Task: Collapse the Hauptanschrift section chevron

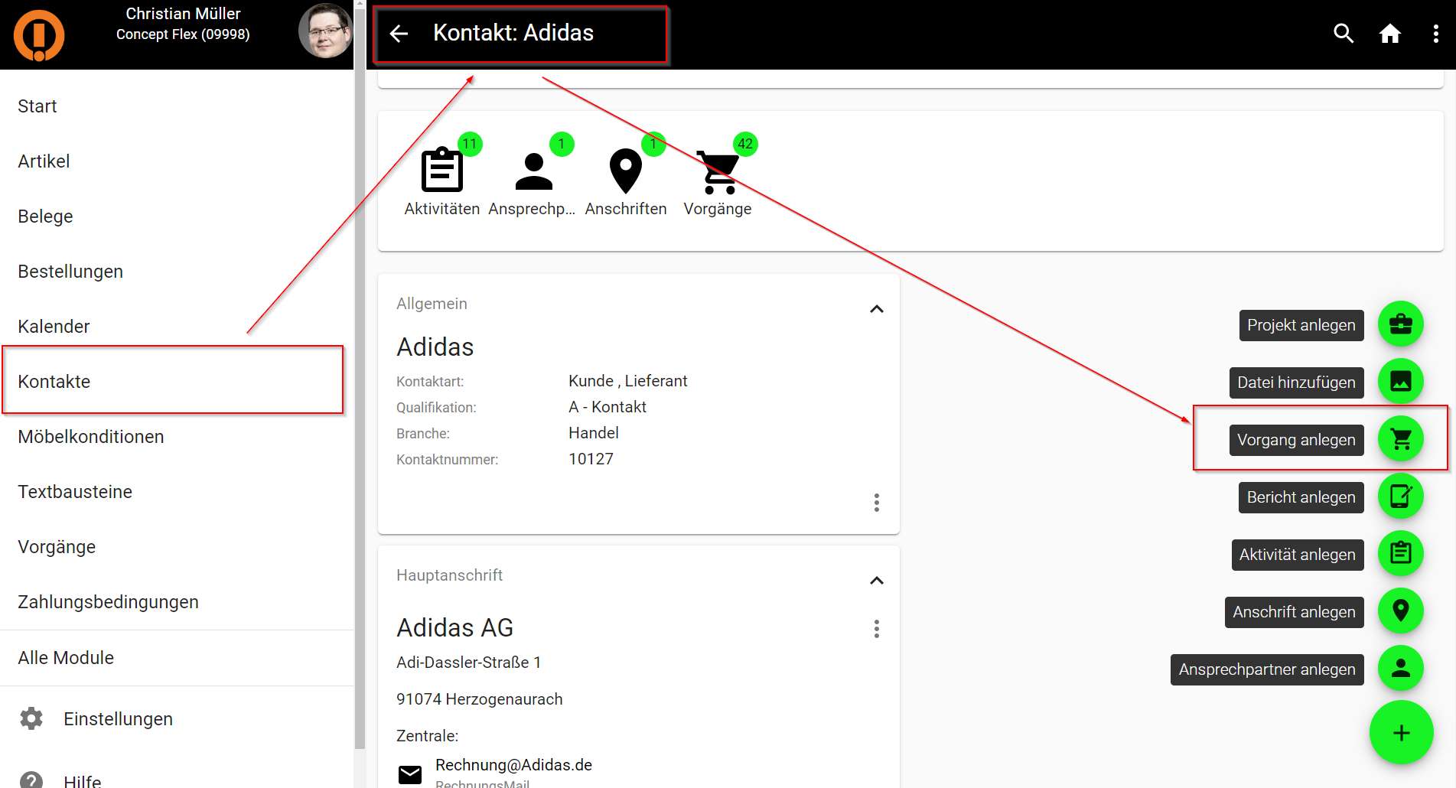Action: click(877, 581)
